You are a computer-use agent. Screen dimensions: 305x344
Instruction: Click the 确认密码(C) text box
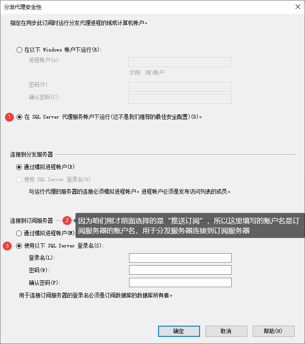(180, 99)
